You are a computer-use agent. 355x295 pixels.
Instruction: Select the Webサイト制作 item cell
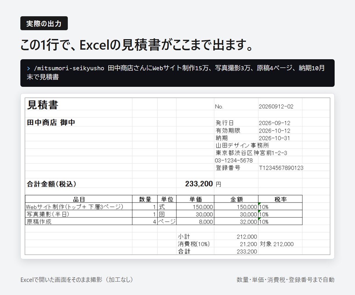(79, 207)
